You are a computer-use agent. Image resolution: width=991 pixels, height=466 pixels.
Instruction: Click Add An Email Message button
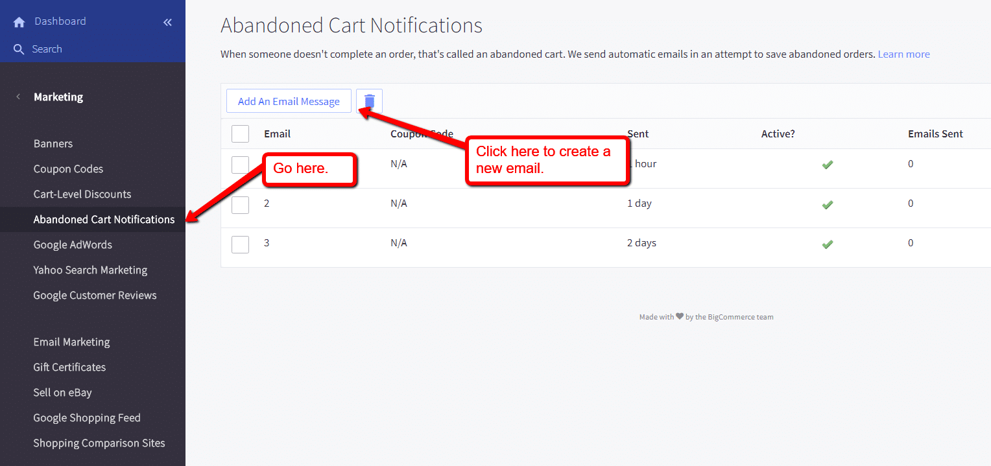(289, 101)
